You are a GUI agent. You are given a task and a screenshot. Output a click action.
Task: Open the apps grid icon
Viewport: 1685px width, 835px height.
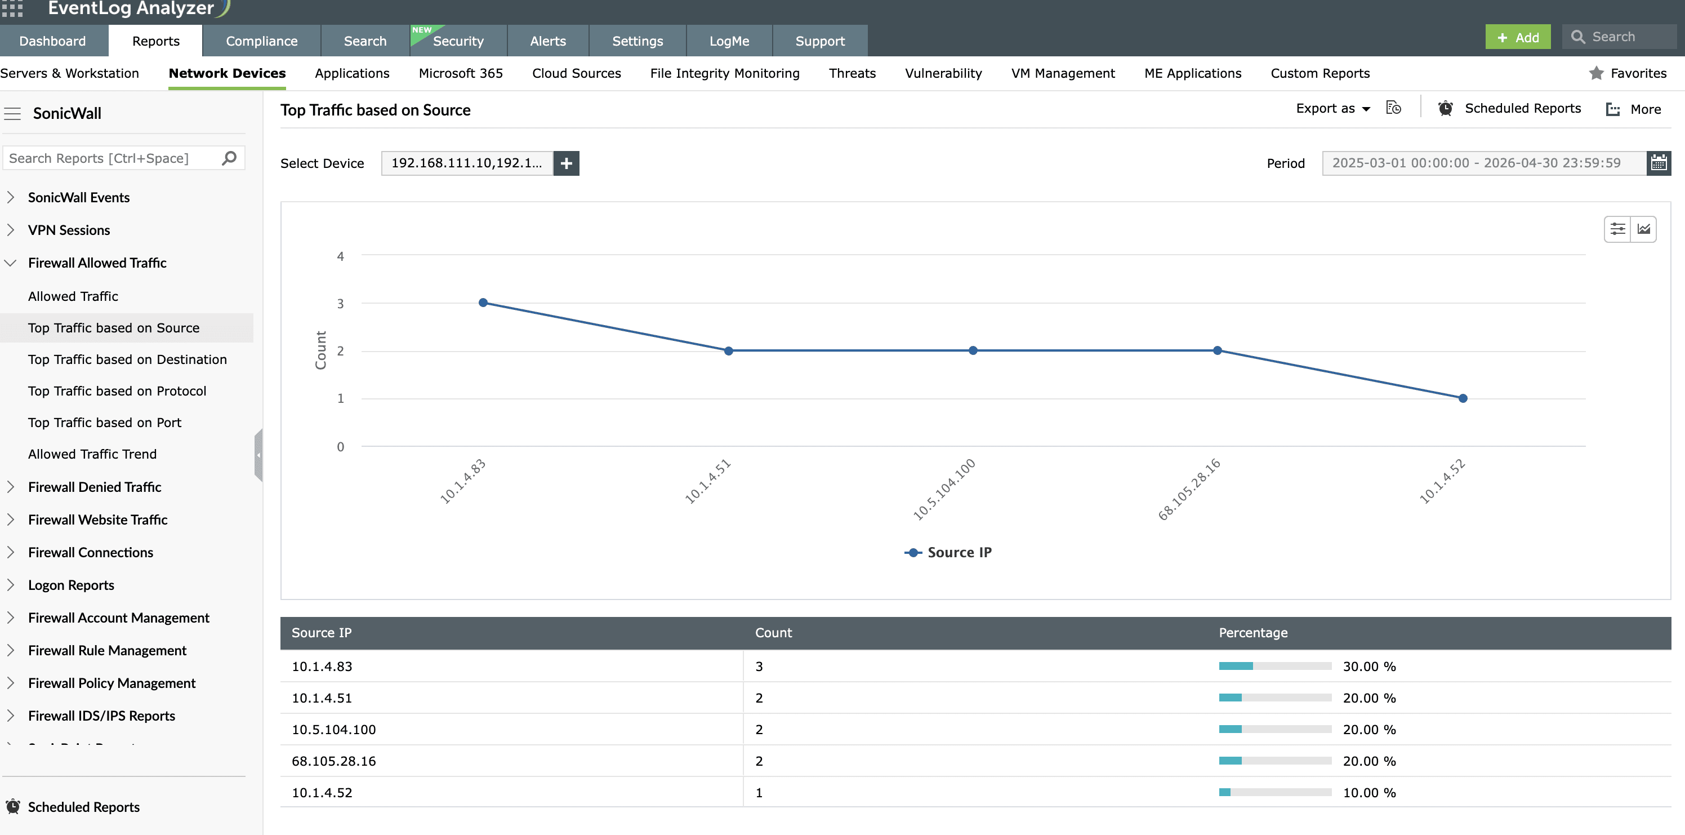coord(12,8)
